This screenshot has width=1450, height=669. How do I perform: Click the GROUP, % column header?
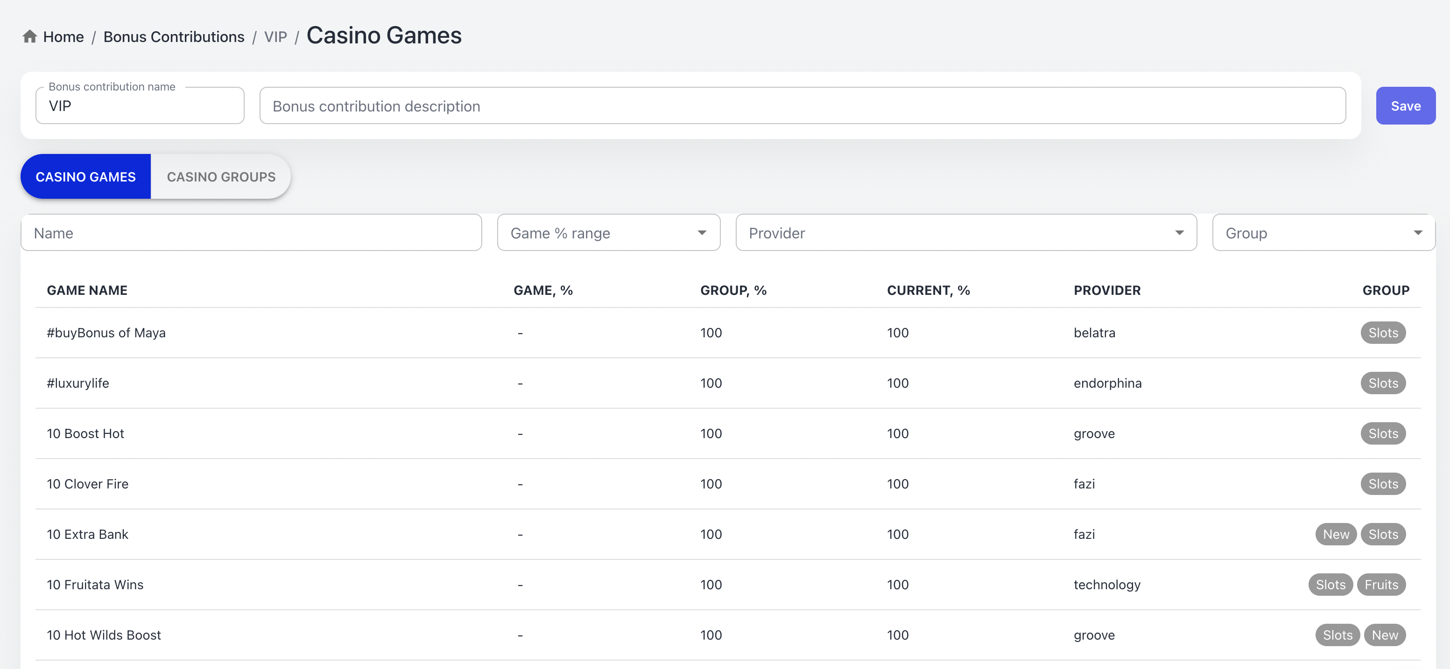click(733, 290)
